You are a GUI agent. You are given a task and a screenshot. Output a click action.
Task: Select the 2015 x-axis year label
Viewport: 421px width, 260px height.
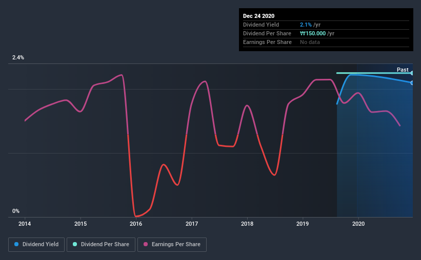pos(81,224)
